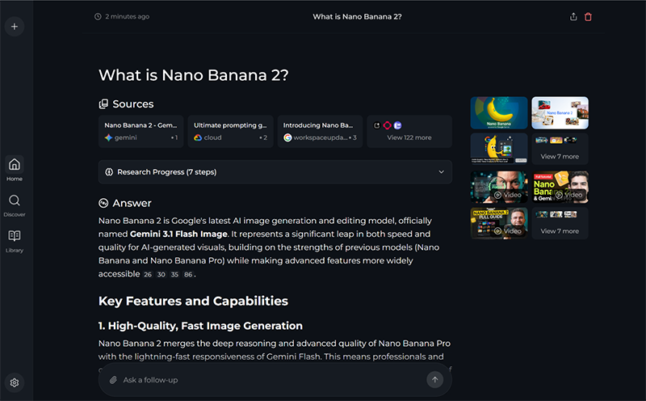Click View 122 more sources
Screen dimensions: 646x401
tap(409, 132)
